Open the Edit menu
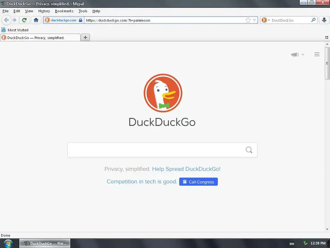 pyautogui.click(x=17, y=11)
